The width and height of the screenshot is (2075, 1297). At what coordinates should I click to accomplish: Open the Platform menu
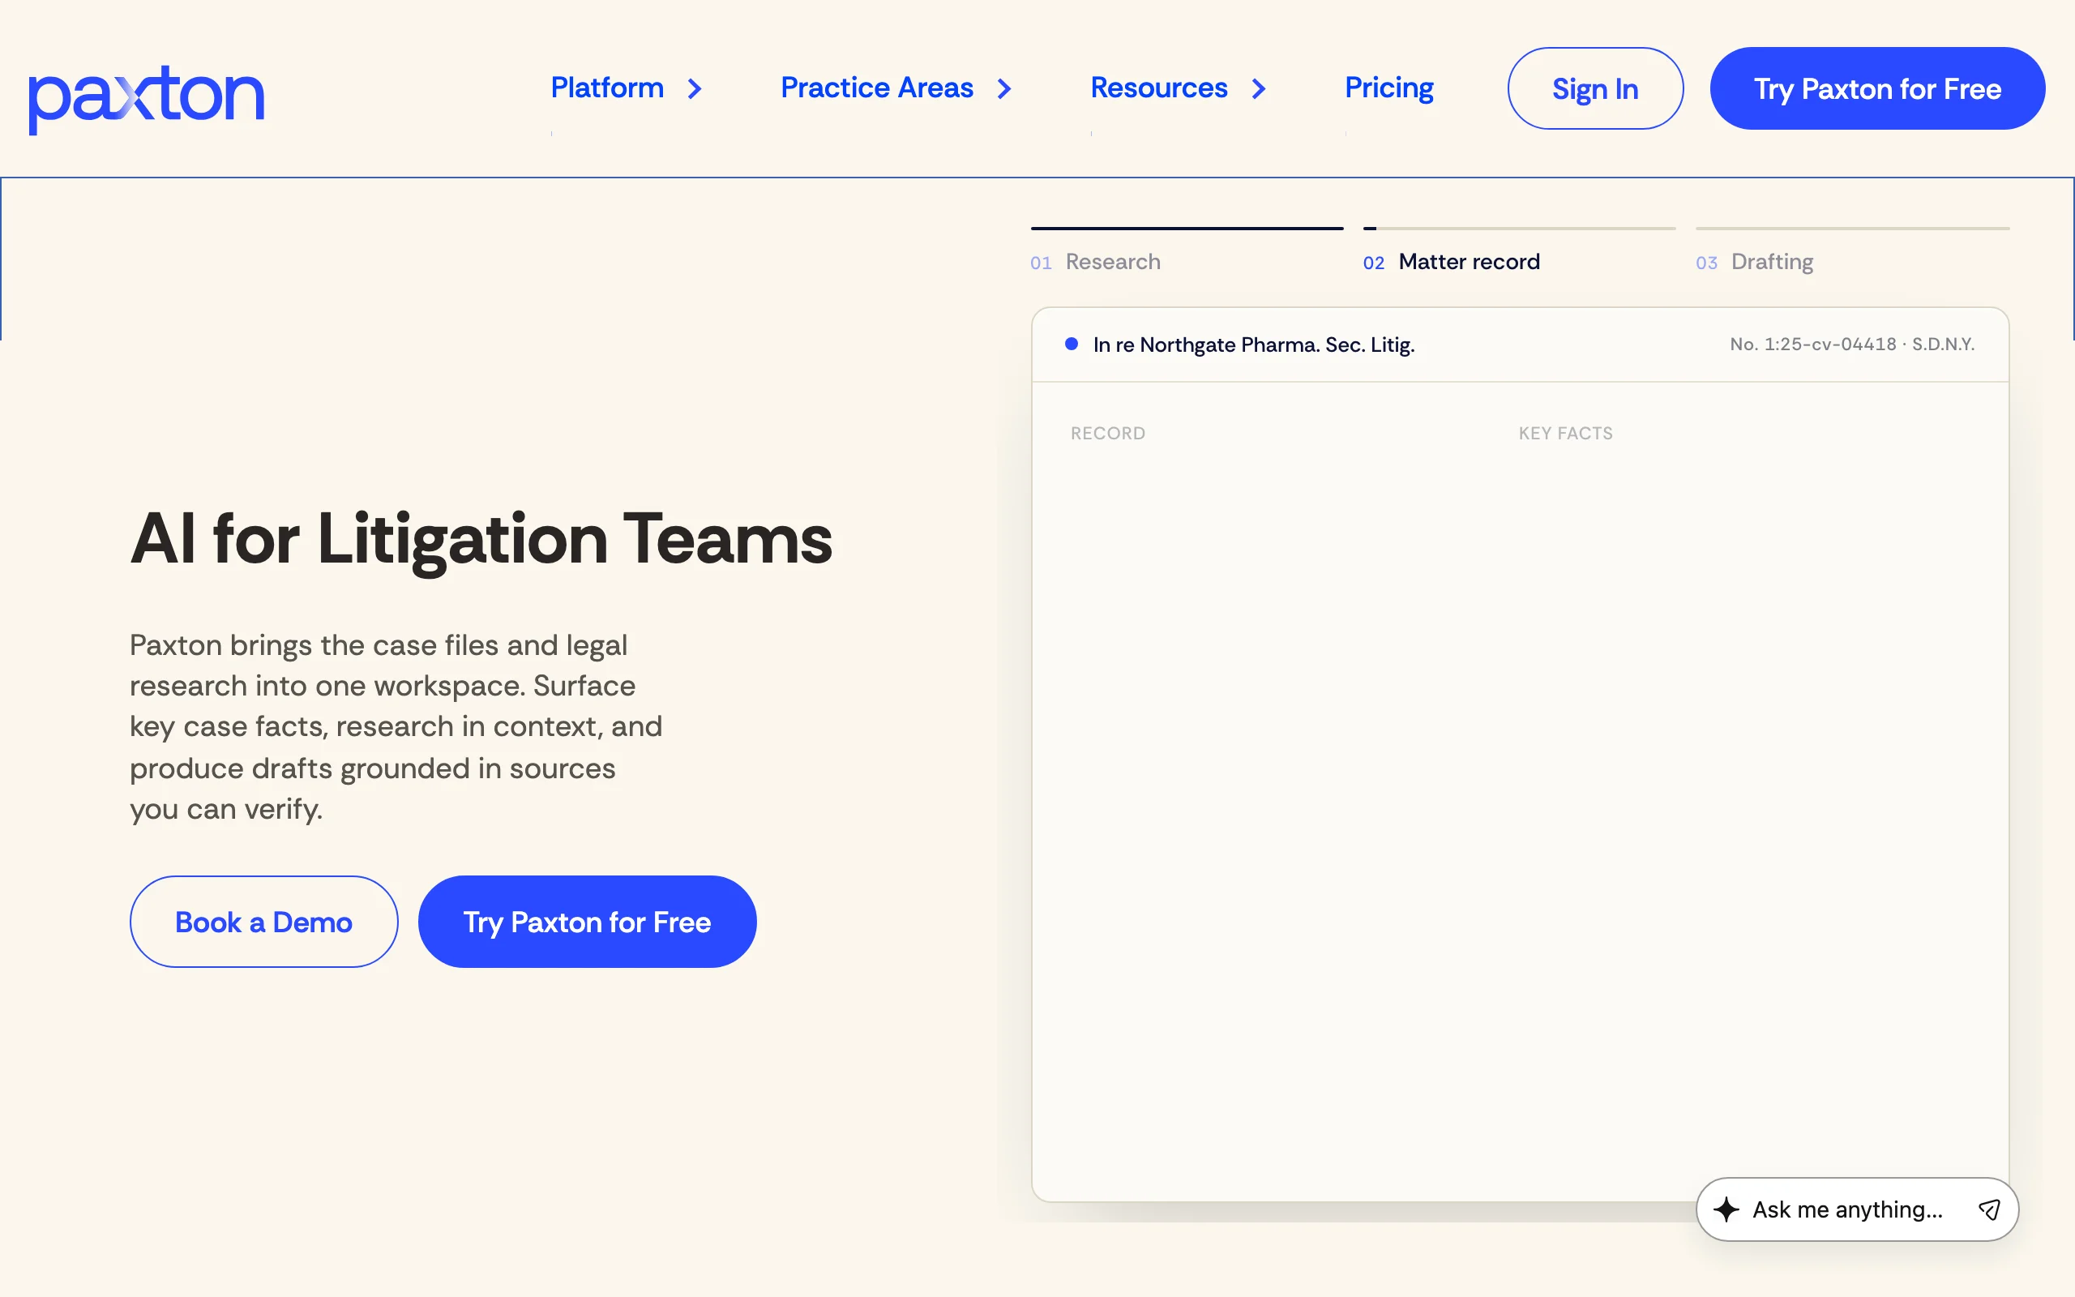607,88
